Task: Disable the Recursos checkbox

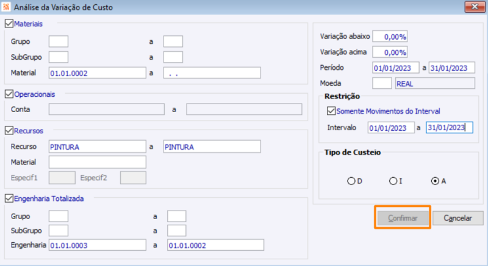Action: (x=9, y=131)
